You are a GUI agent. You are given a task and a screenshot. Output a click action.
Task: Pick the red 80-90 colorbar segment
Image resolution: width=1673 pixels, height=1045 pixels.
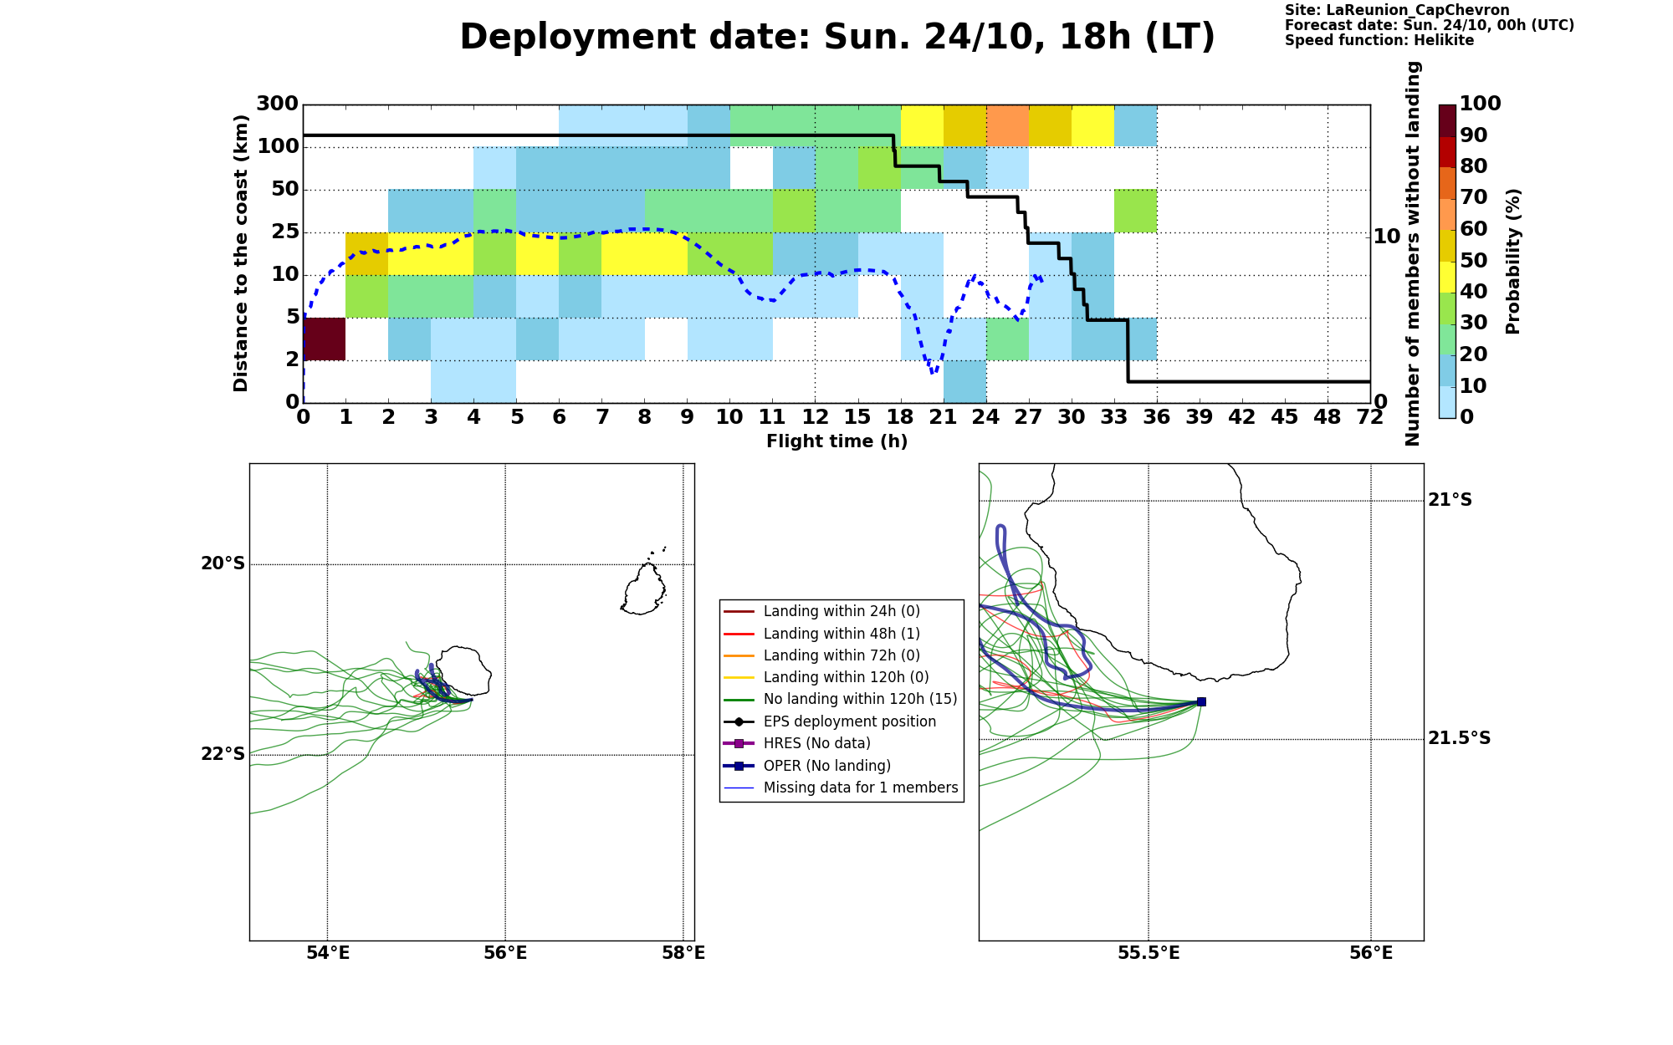(x=1447, y=152)
